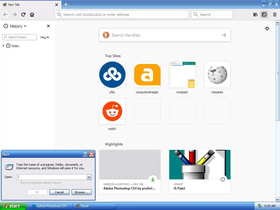
Task: Open the Windows start menu
Action: coord(13,206)
